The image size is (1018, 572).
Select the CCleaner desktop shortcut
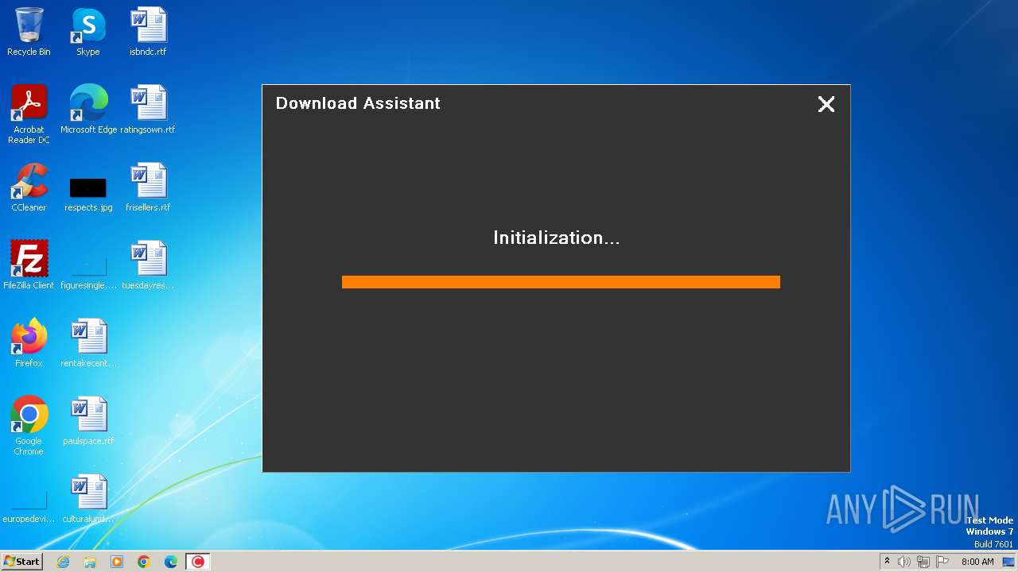(29, 187)
